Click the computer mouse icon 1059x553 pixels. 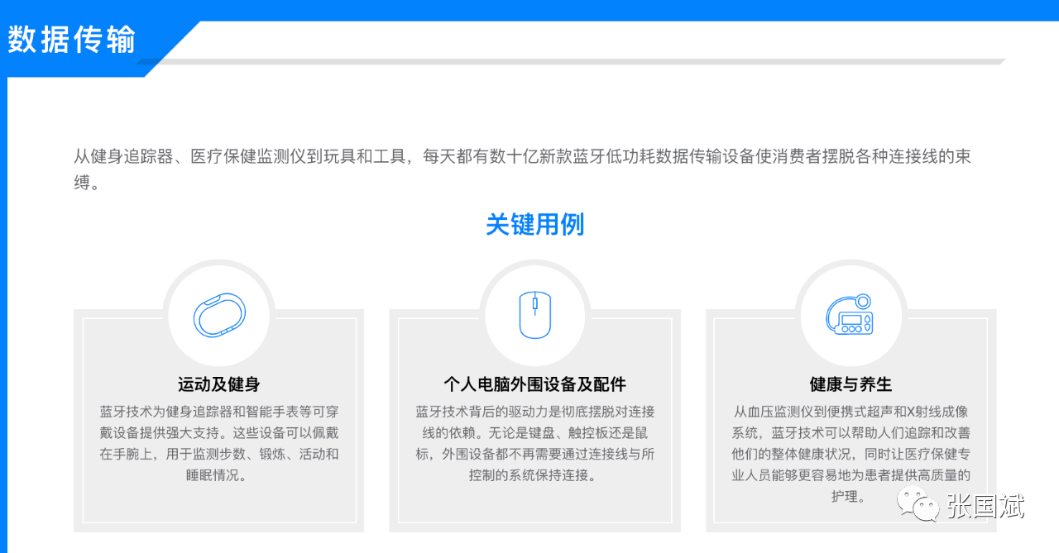click(534, 315)
